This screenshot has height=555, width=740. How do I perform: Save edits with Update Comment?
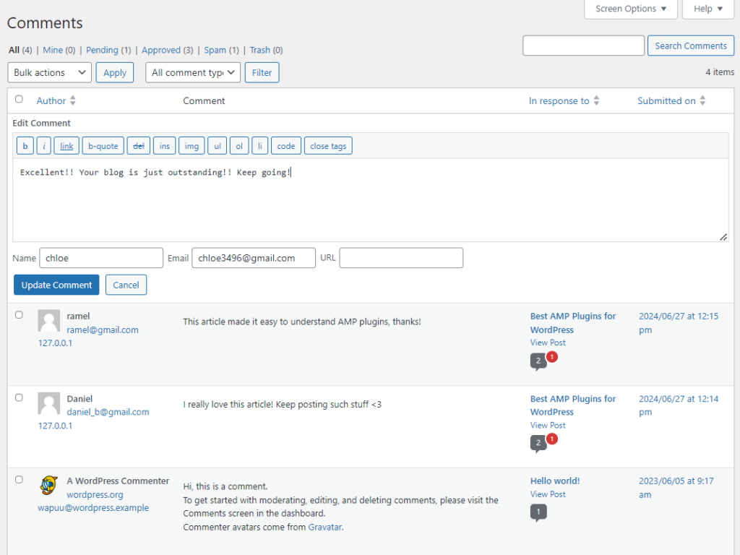point(56,285)
